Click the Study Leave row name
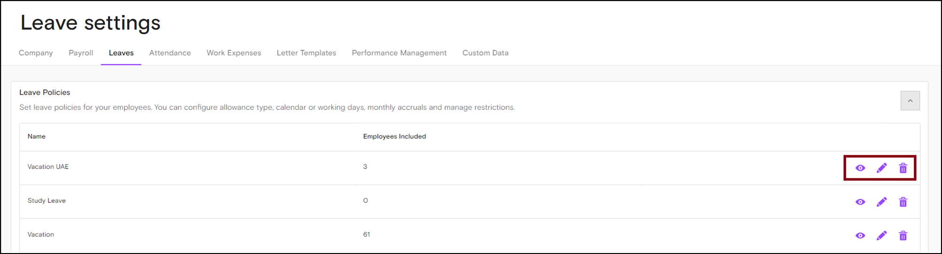Image resolution: width=942 pixels, height=254 pixels. (x=47, y=200)
